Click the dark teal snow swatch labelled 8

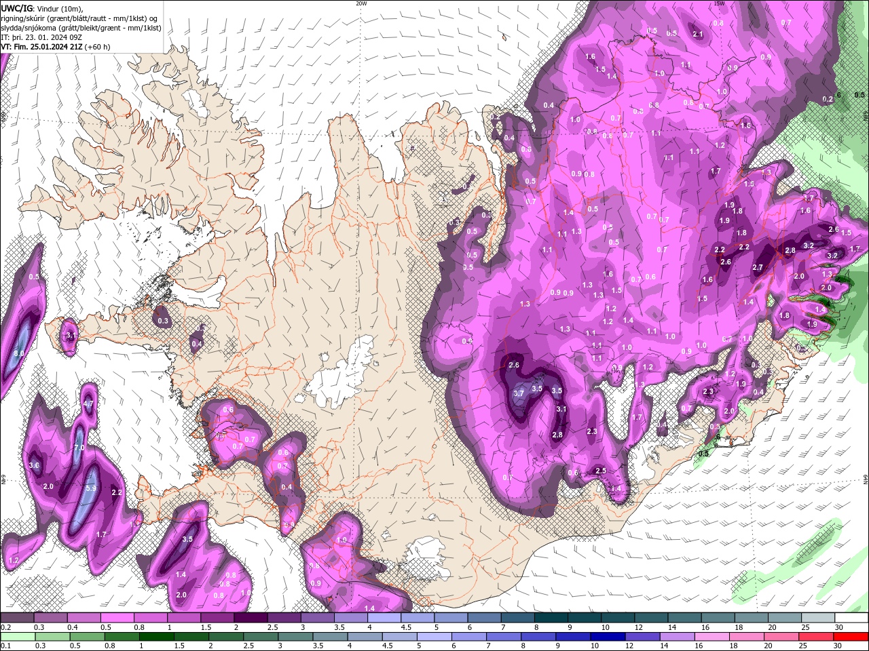point(551,618)
